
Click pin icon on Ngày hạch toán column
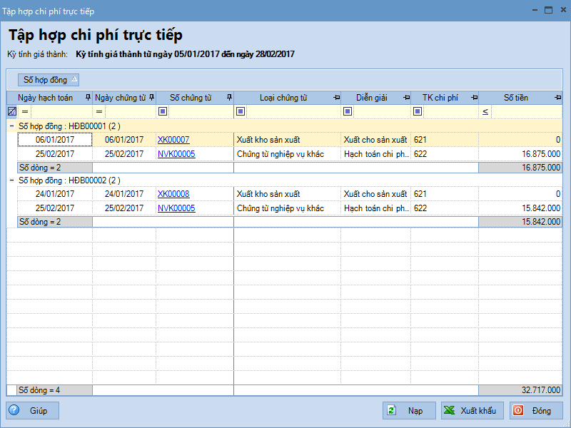pyautogui.click(x=88, y=98)
